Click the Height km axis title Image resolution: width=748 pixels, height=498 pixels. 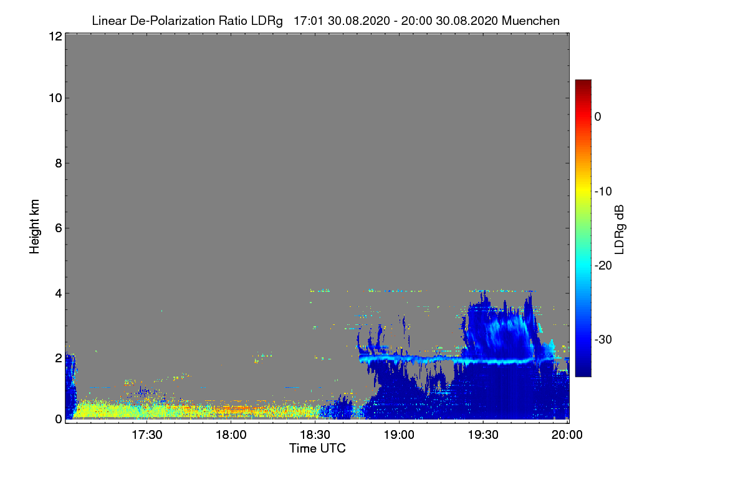point(34,227)
